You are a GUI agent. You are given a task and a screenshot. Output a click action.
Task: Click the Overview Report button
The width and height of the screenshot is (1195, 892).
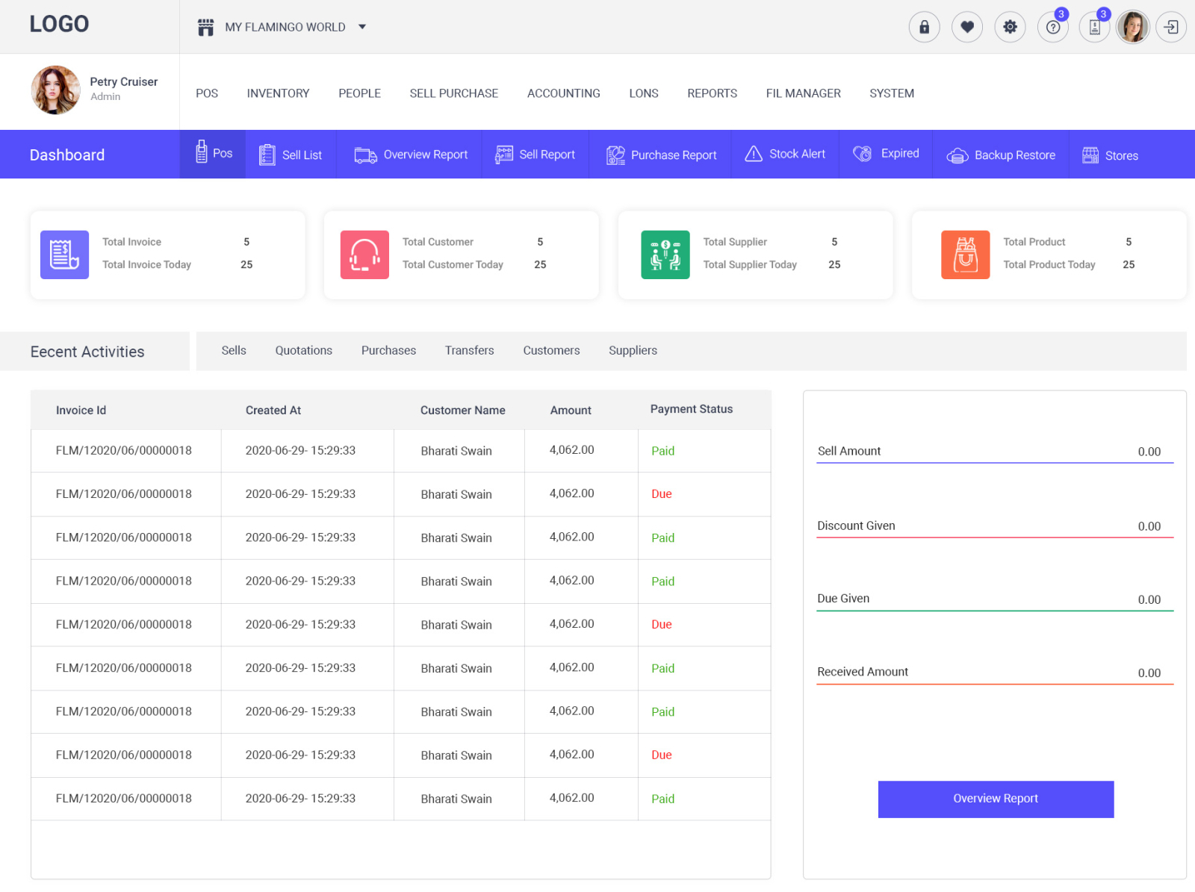click(996, 799)
